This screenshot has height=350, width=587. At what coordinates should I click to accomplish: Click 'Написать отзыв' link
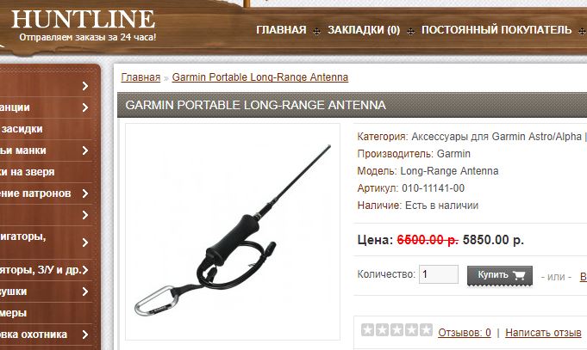click(x=543, y=333)
